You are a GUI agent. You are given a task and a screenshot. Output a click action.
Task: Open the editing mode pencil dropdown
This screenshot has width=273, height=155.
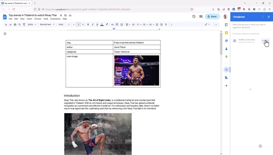tap(207, 25)
